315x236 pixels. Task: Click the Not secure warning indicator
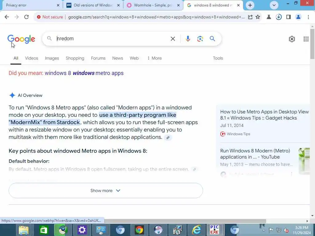(50, 17)
